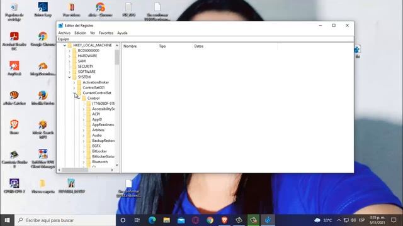Select the CPUID CPU-Z desktop icon
The height and width of the screenshot is (226, 403).
[14, 186]
